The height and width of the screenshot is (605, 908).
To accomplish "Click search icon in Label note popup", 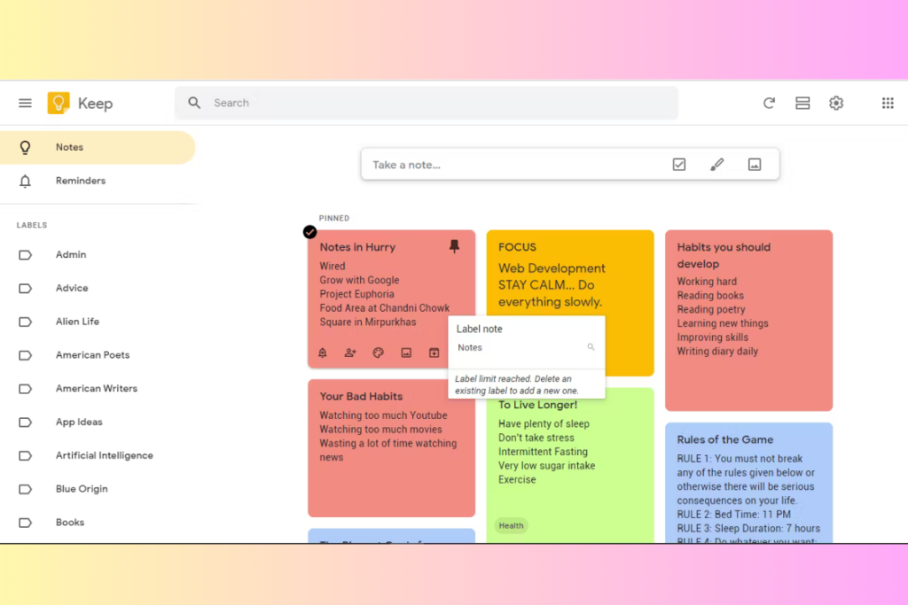I will [591, 347].
